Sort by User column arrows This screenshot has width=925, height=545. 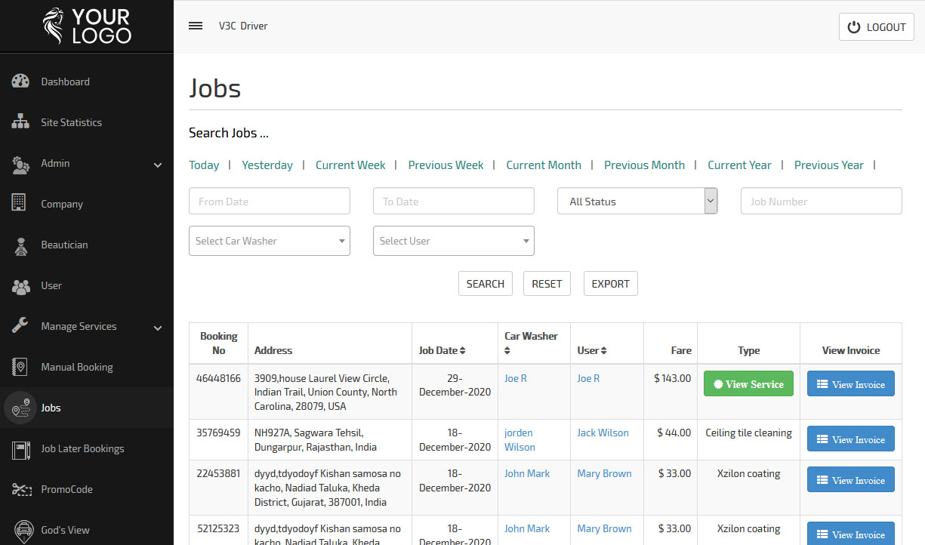point(604,350)
